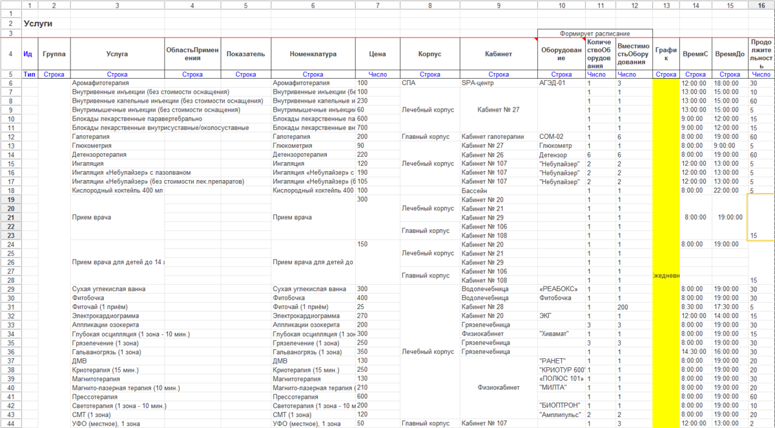Select the 'Кабинет' header cell

[x=499, y=54]
